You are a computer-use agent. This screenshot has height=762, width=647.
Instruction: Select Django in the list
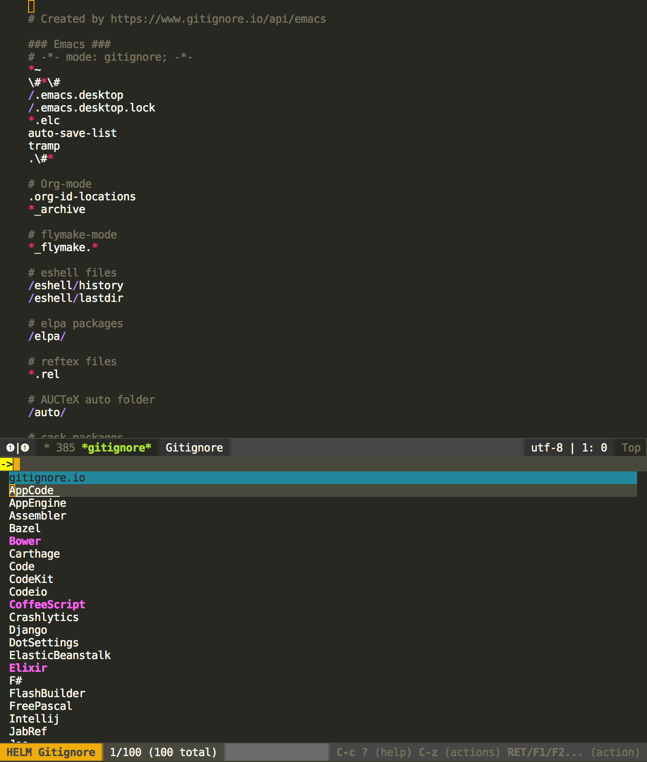click(28, 630)
